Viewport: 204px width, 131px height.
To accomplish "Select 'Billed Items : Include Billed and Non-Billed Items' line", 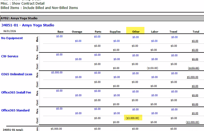I will click(39, 8).
